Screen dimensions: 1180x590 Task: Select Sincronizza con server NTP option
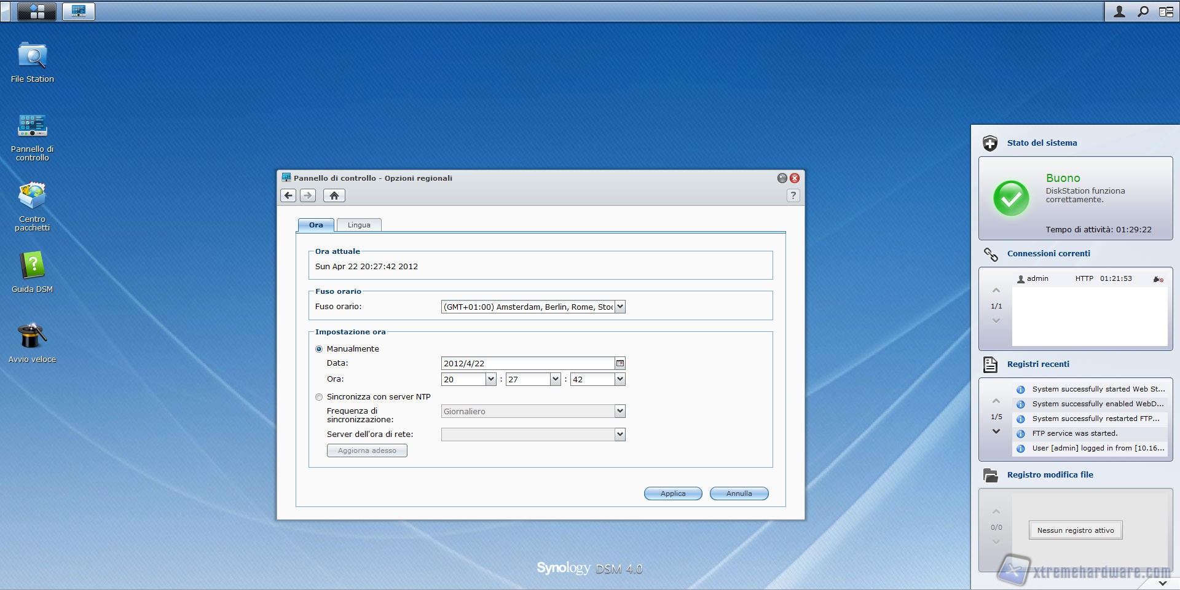[319, 397]
